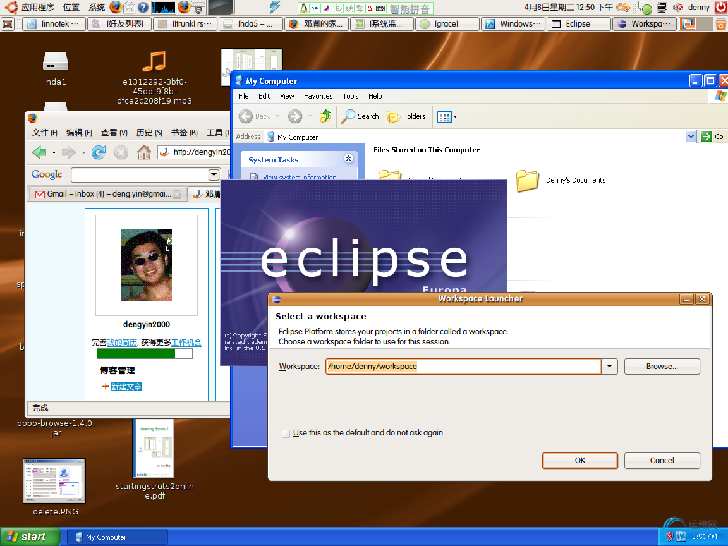The image size is (728, 546).
Task: Open Edit menu in My Computer window
Action: 264,96
